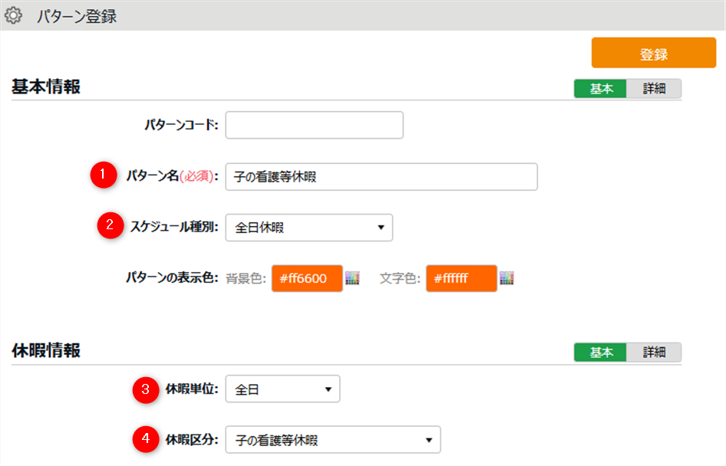This screenshot has height=466, width=726.
Task: Open the 休暇区分 dropdown
Action: click(x=332, y=440)
